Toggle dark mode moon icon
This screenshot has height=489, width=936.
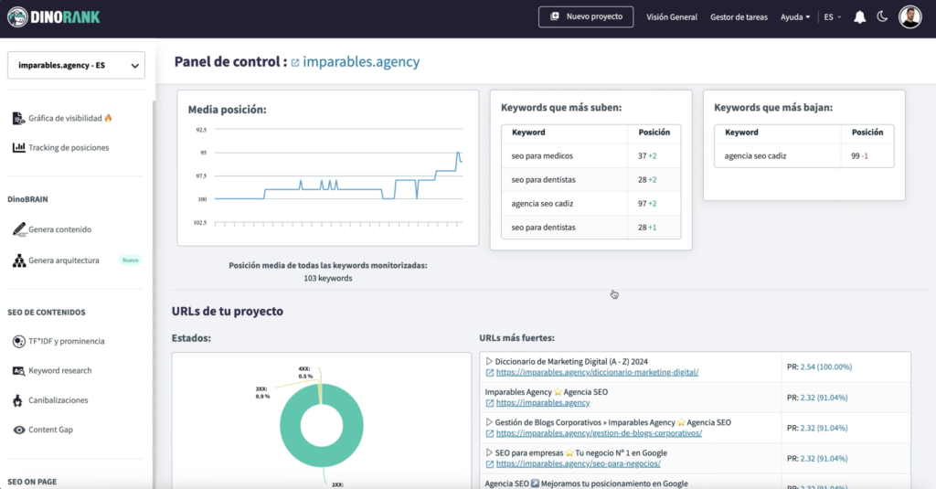pyautogui.click(x=882, y=16)
